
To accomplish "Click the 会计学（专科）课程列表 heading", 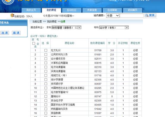I will [44, 36].
